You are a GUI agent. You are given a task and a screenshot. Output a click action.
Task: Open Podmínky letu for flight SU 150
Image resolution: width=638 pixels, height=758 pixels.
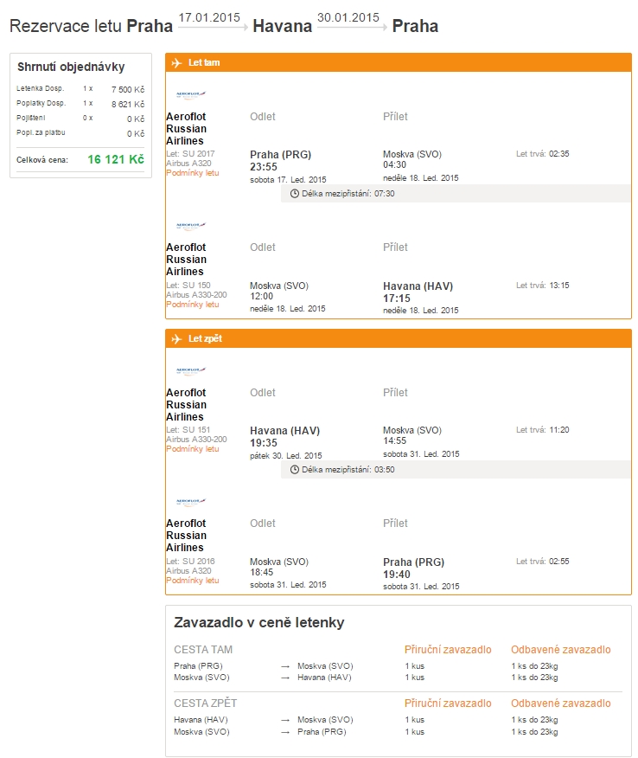192,305
